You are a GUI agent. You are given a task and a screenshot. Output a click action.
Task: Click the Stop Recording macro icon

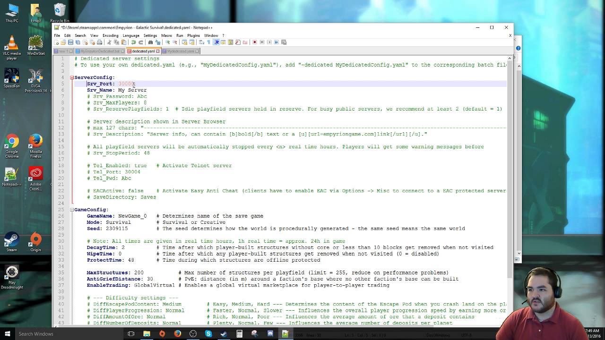(x=261, y=42)
